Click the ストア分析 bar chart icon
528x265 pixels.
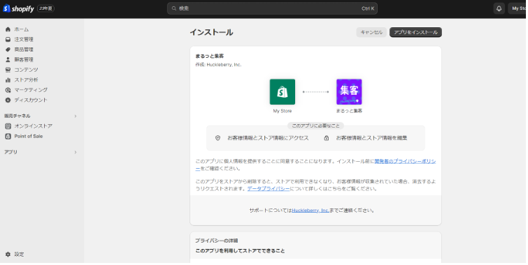pos(8,80)
